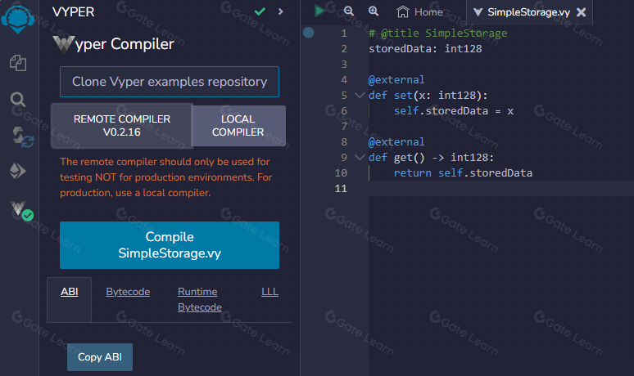The width and height of the screenshot is (634, 376).
Task: Select the Vyper plugin sidebar icon
Action: [x=20, y=211]
